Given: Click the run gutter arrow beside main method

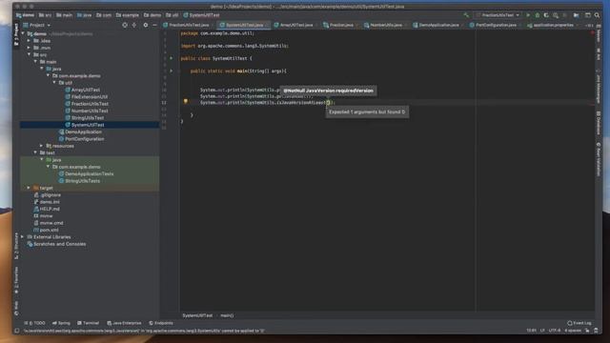Looking at the screenshot, I should (171, 71).
